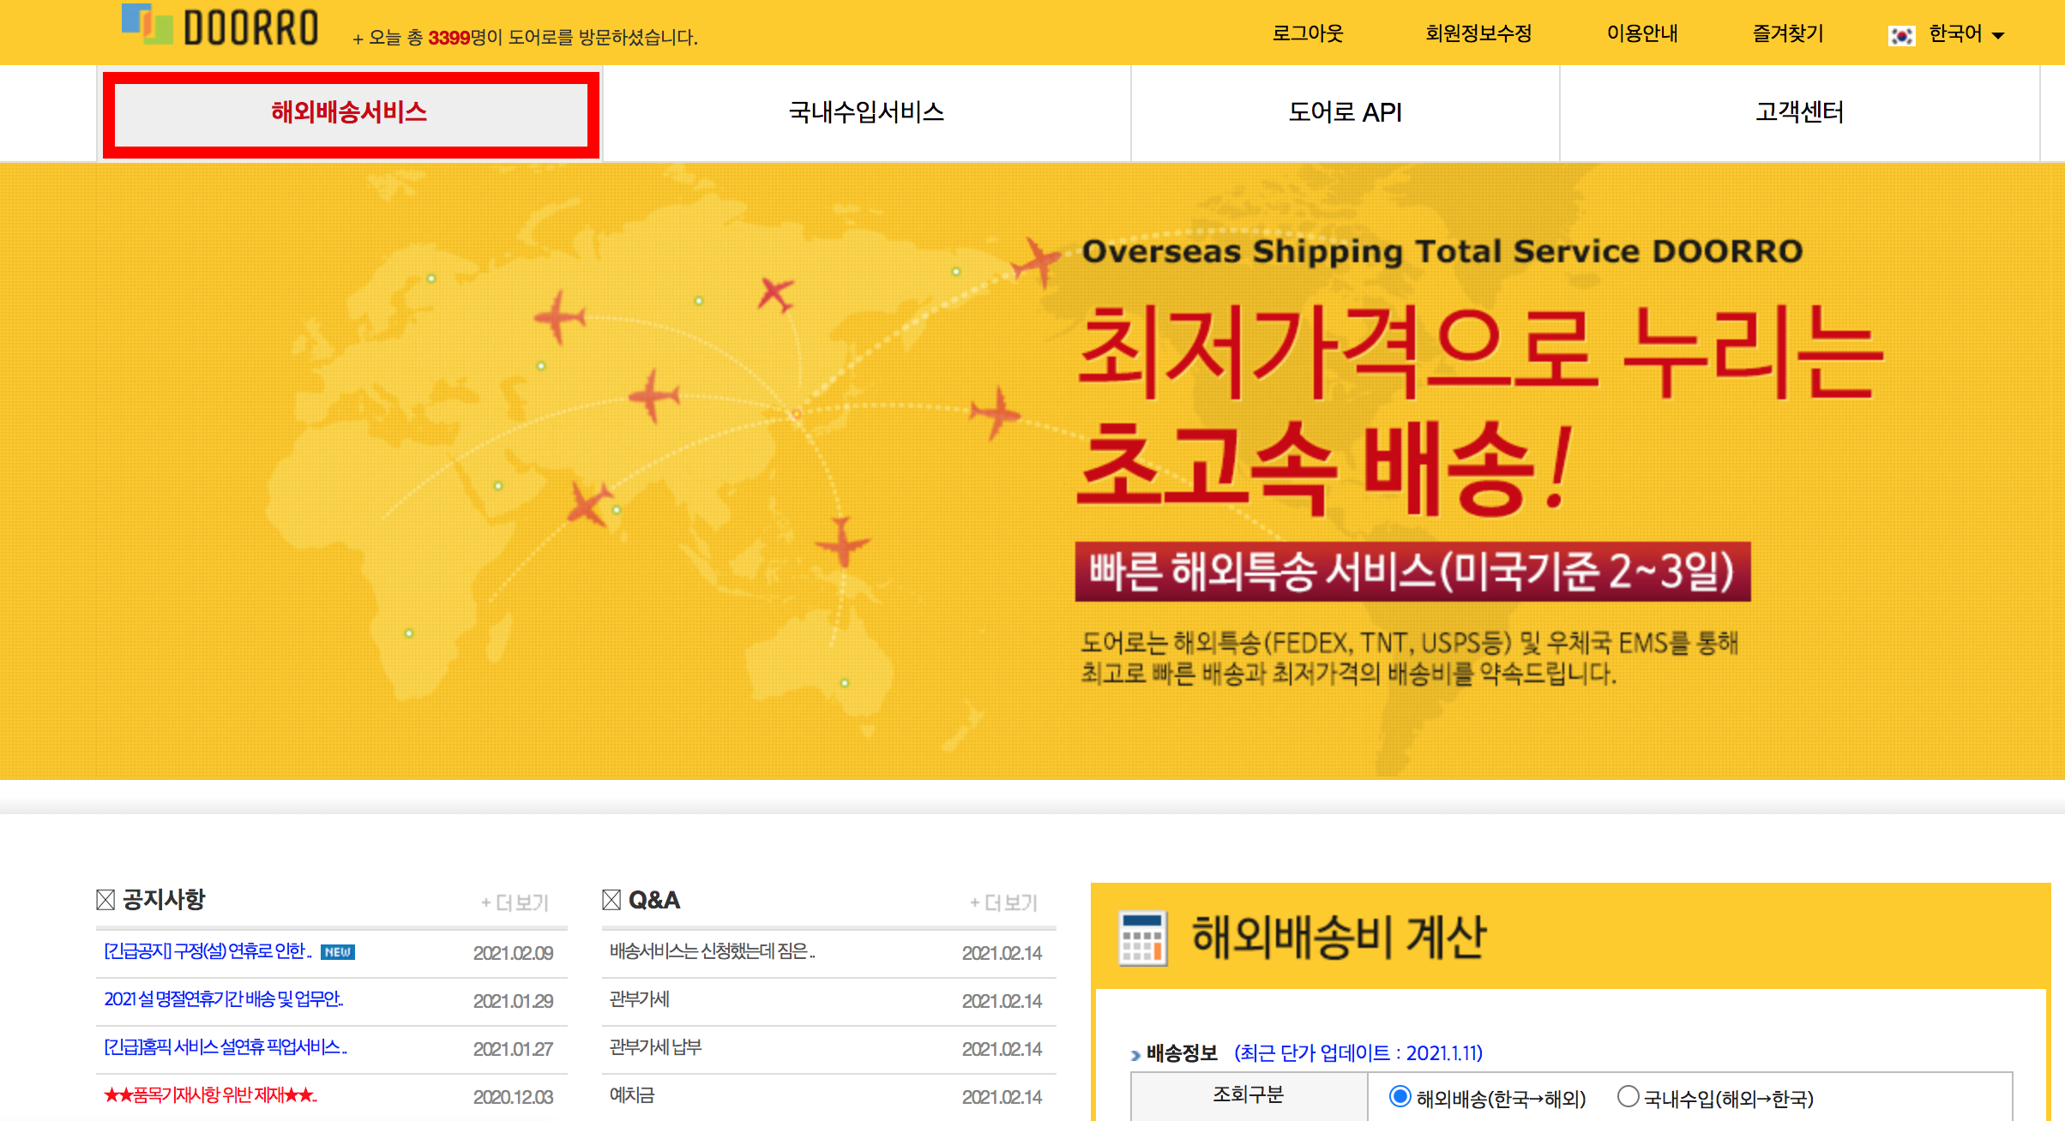Select the 해외배송(한국→해외) radio option
Viewport: 2065px width, 1121px height.
(1400, 1096)
